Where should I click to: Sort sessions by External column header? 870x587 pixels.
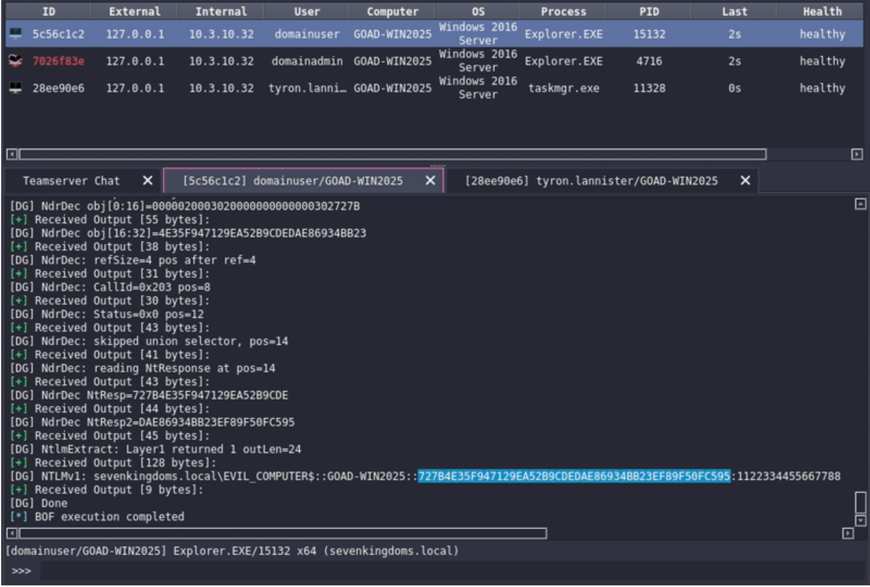tap(134, 11)
